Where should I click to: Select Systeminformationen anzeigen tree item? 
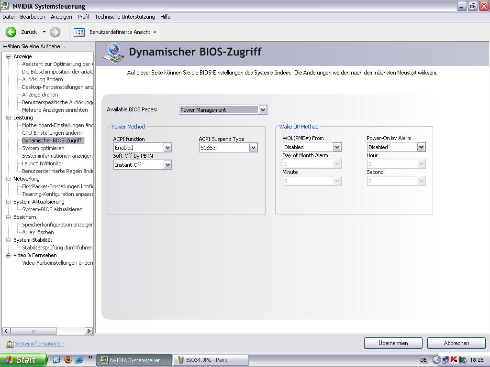pyautogui.click(x=57, y=156)
